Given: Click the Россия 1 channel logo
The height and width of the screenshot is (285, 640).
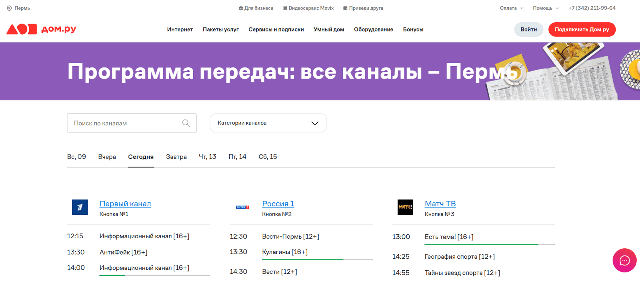Looking at the screenshot, I should 242,207.
